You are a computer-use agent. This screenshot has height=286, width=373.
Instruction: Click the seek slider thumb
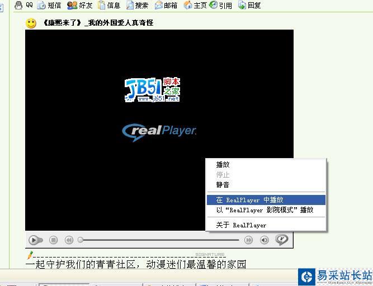click(81, 240)
